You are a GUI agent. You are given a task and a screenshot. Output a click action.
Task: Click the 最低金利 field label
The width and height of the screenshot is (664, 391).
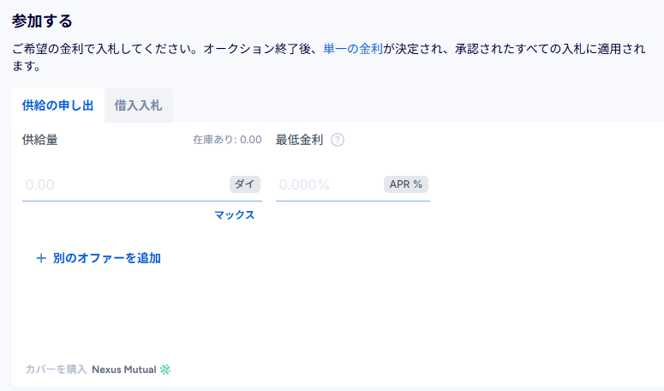point(299,139)
